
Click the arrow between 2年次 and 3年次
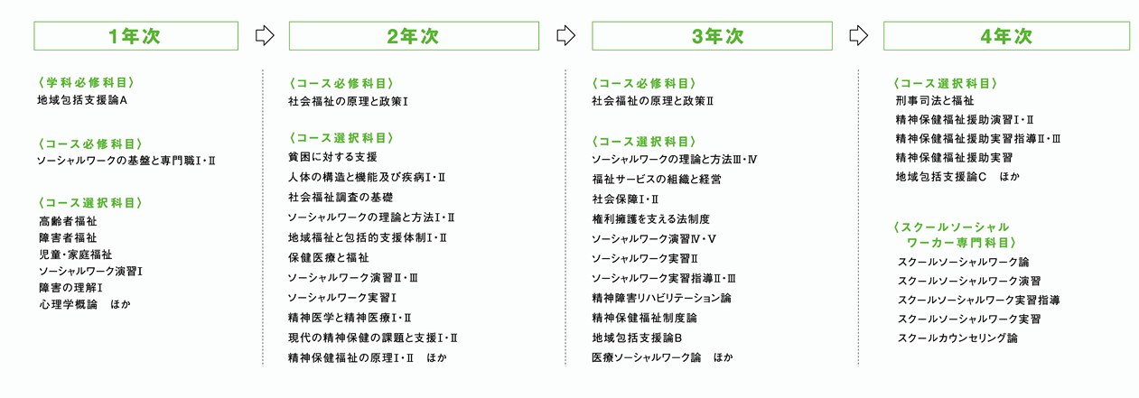click(565, 36)
